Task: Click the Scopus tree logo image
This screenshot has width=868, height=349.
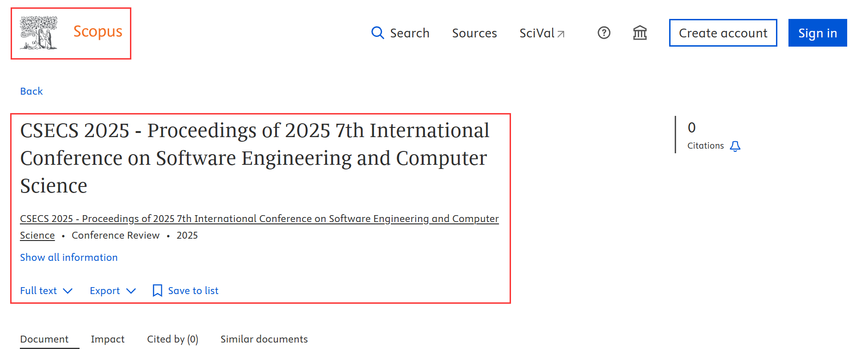Action: (39, 33)
